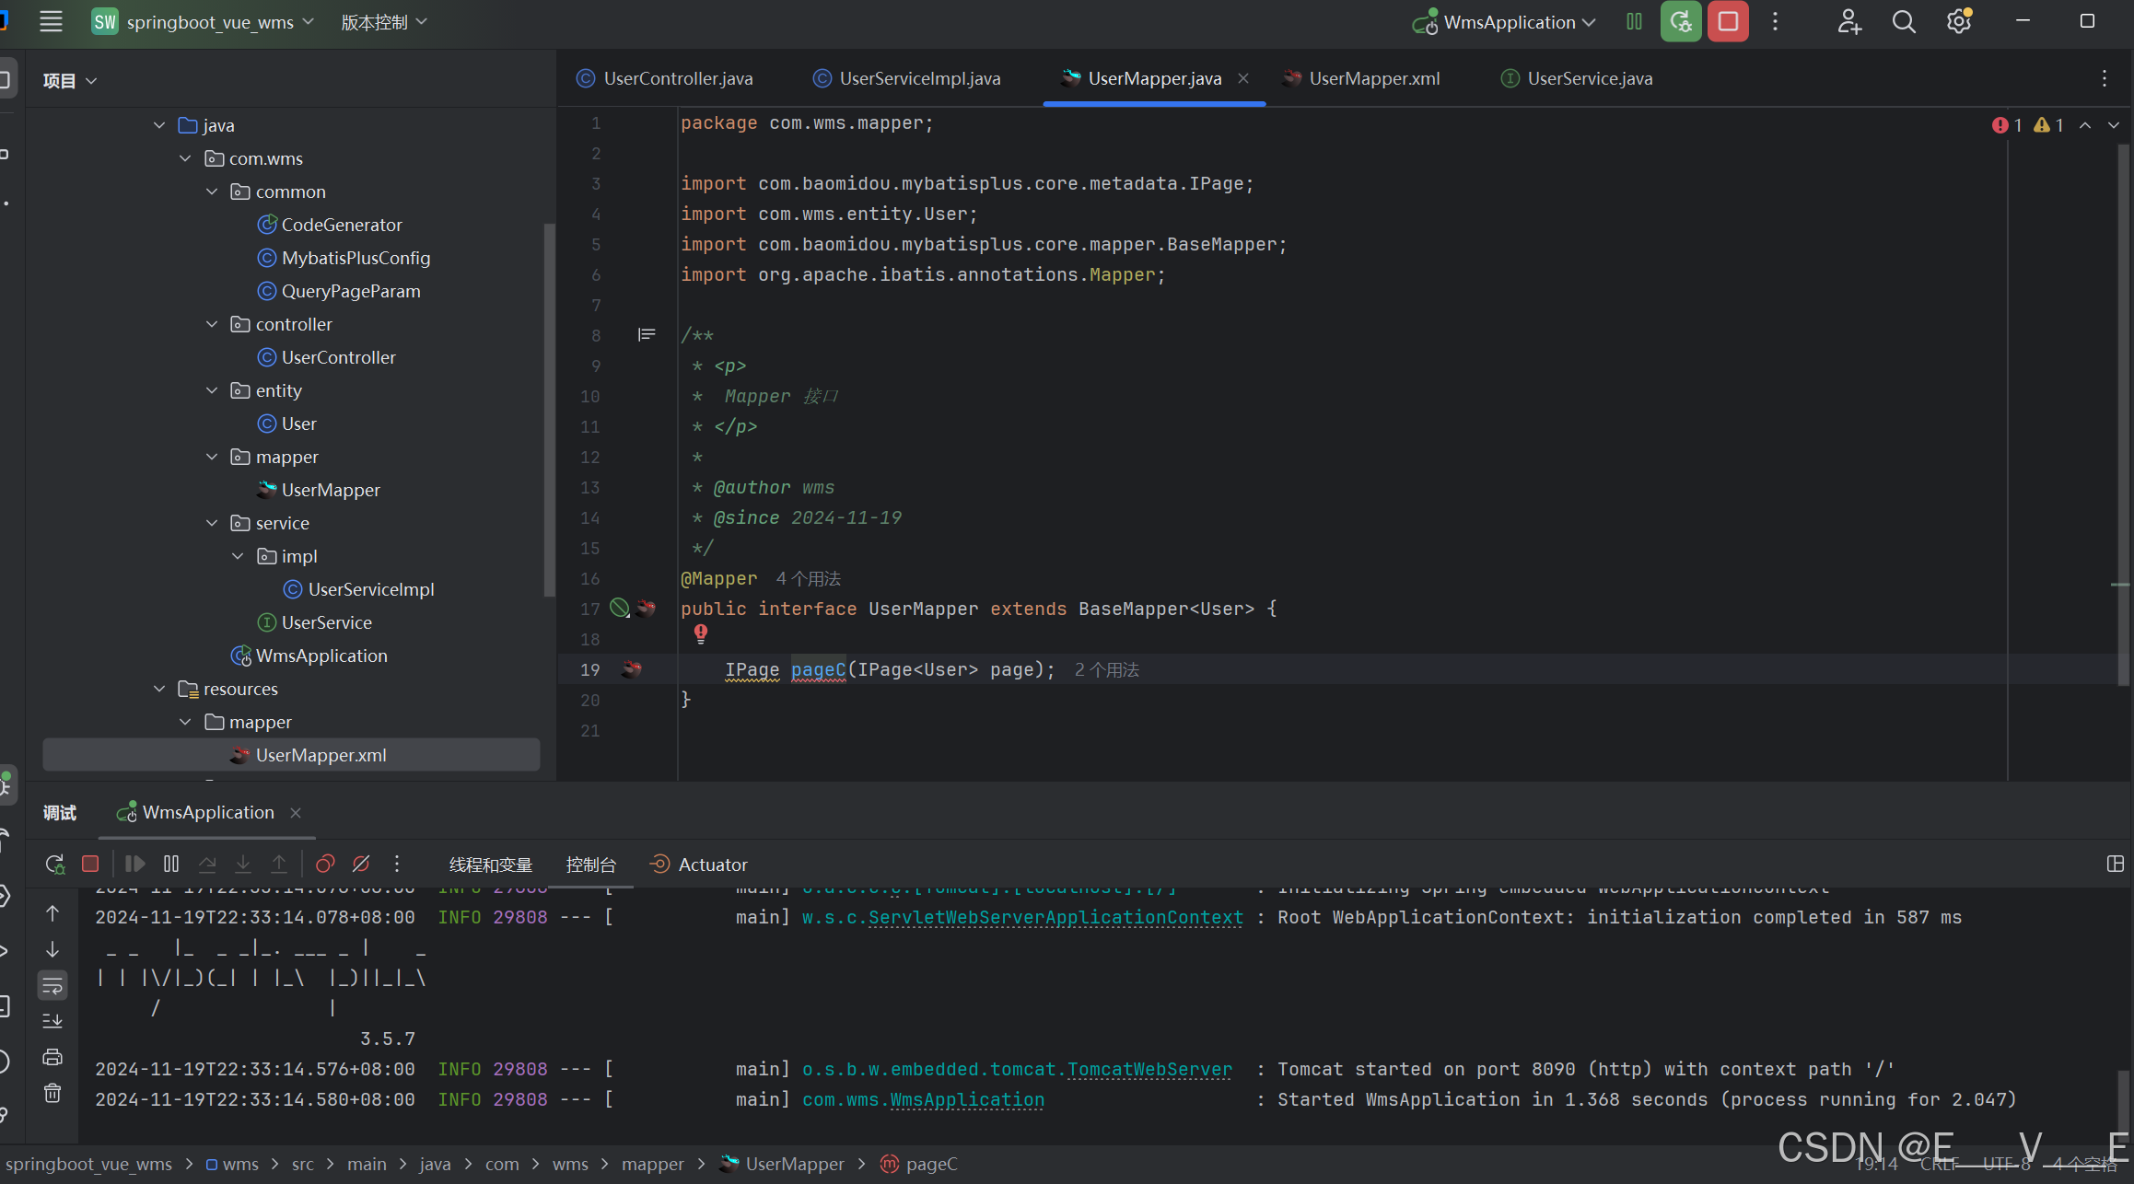The height and width of the screenshot is (1184, 2134).
Task: Toggle scroll to end in console sidebar
Action: tap(52, 1021)
